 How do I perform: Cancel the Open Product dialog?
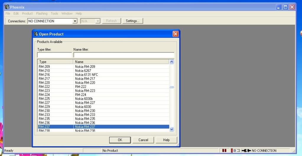point(143,140)
